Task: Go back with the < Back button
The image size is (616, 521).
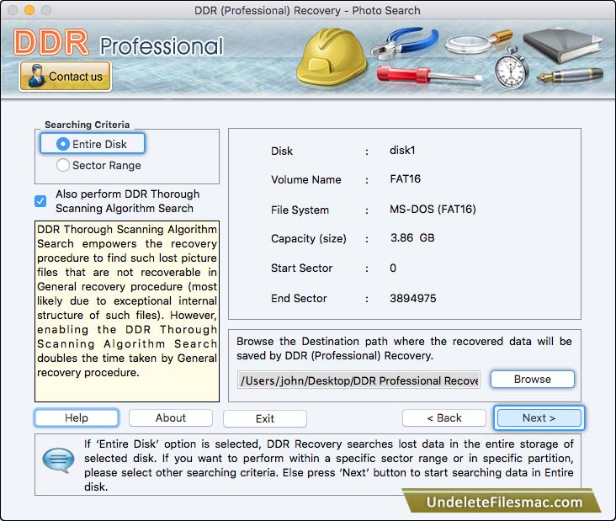Action: coord(444,417)
